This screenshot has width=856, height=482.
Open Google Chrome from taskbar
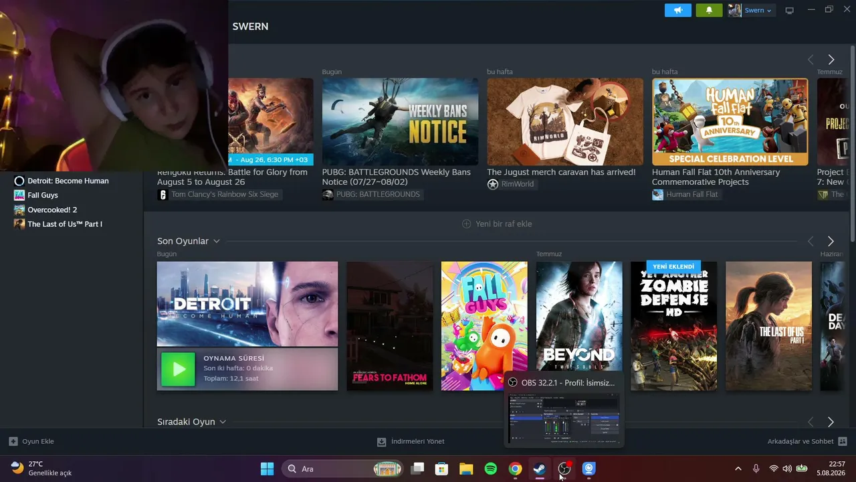click(x=515, y=469)
